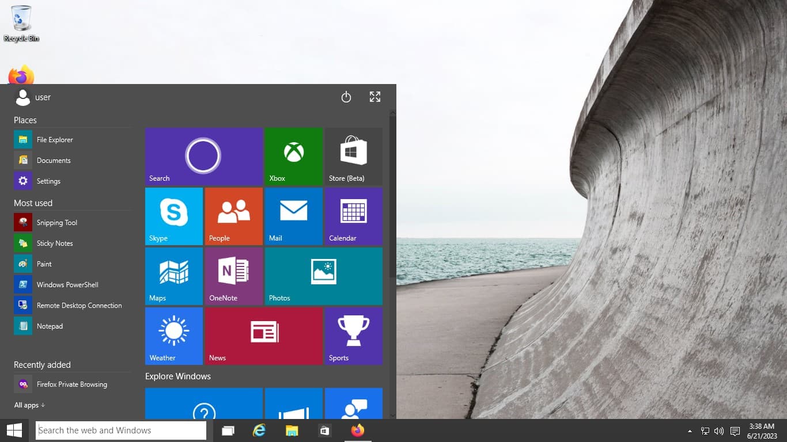Open the Weather tile
The image size is (787, 442).
[174, 336]
